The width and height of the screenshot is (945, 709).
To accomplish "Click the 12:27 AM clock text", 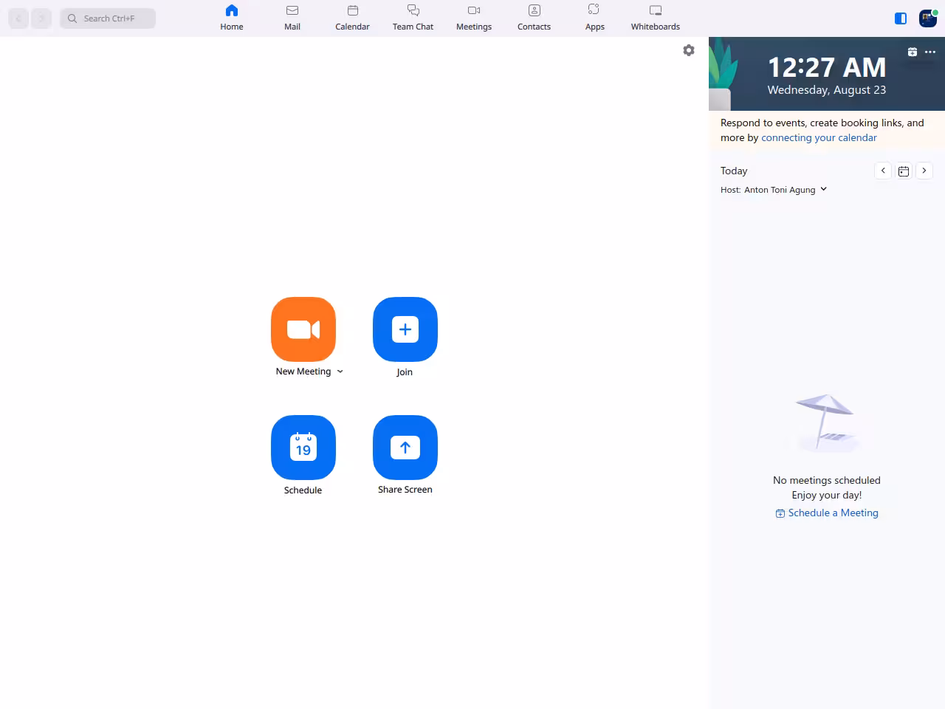I will coord(827,67).
